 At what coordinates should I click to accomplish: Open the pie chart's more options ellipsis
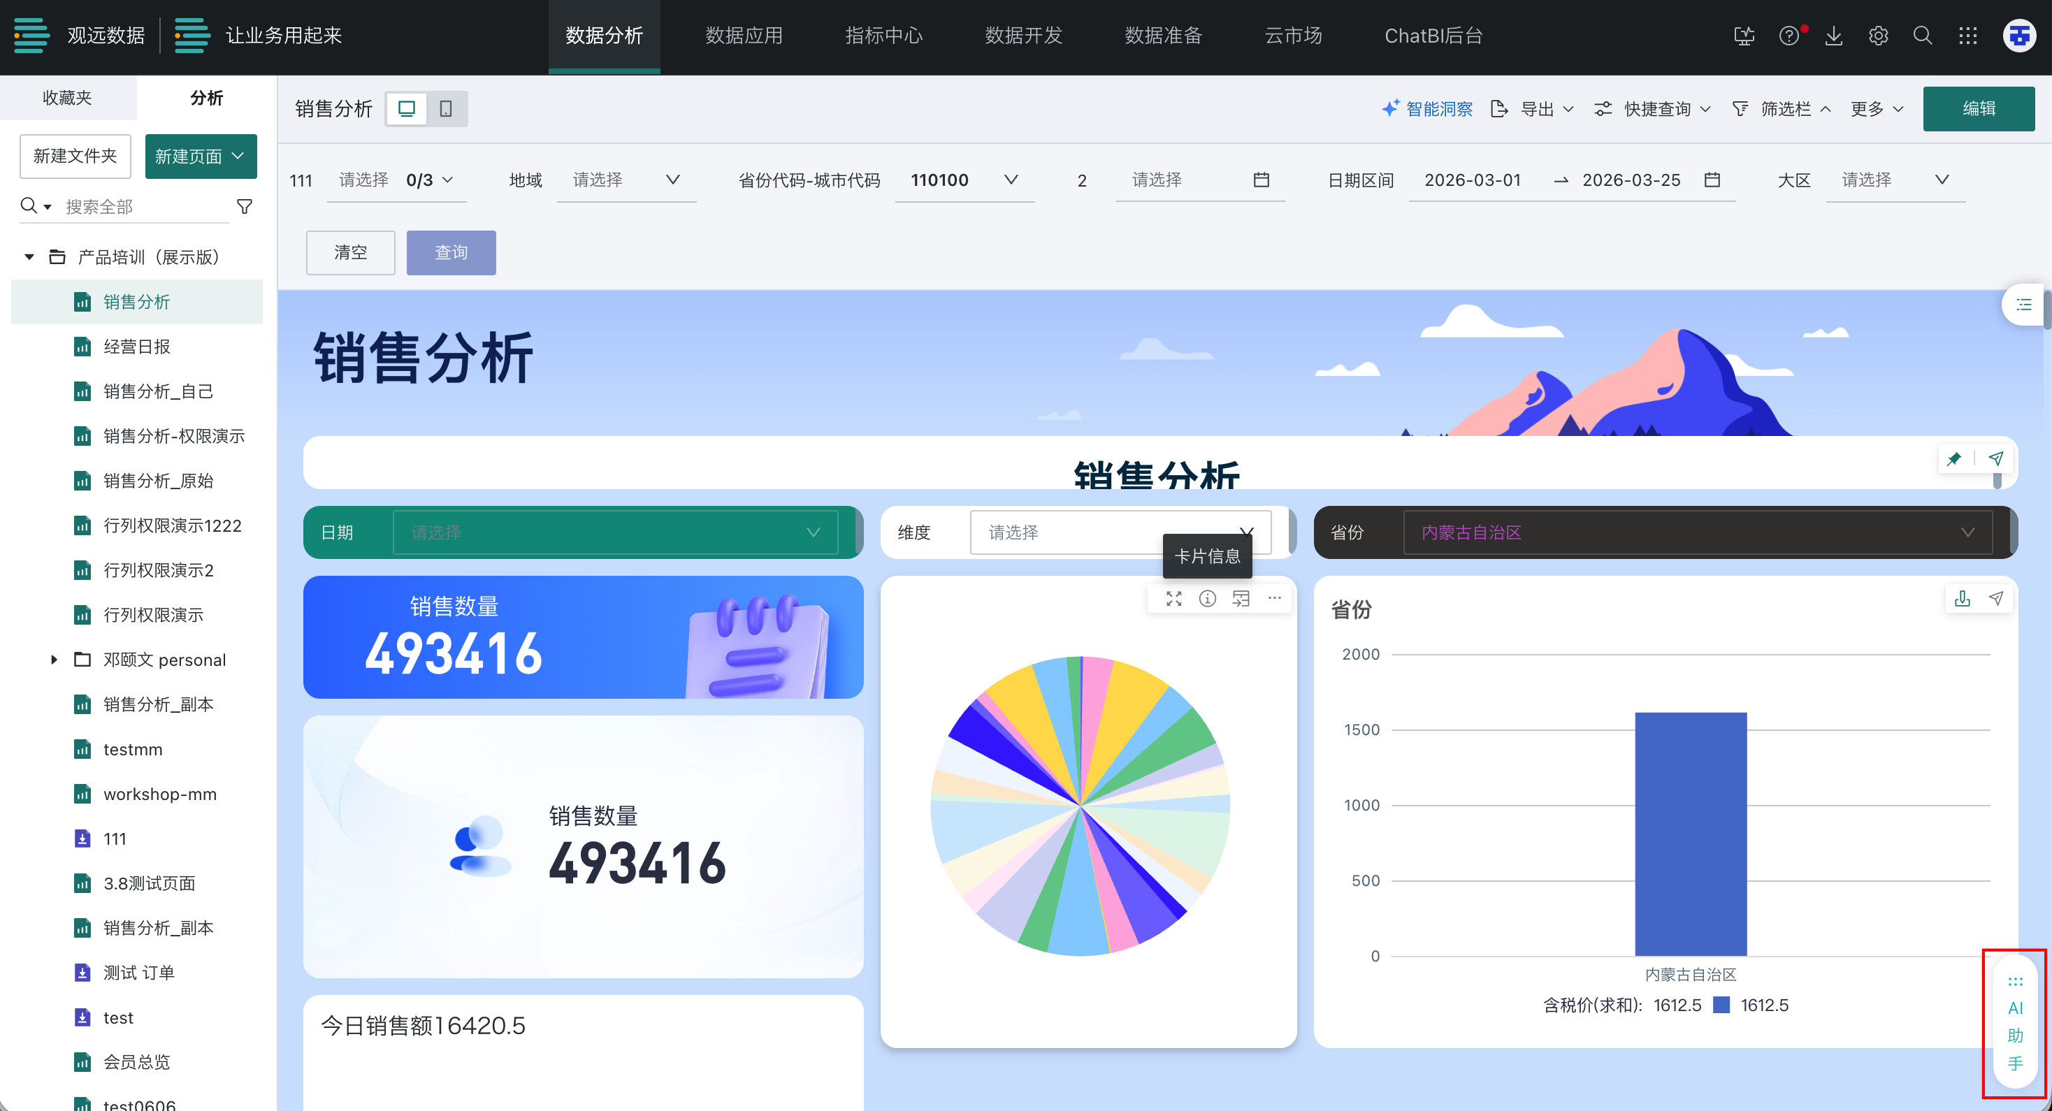[x=1275, y=598]
